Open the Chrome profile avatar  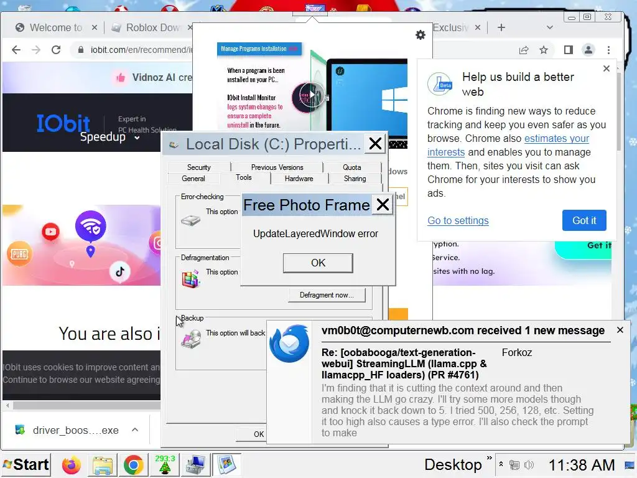(x=588, y=50)
